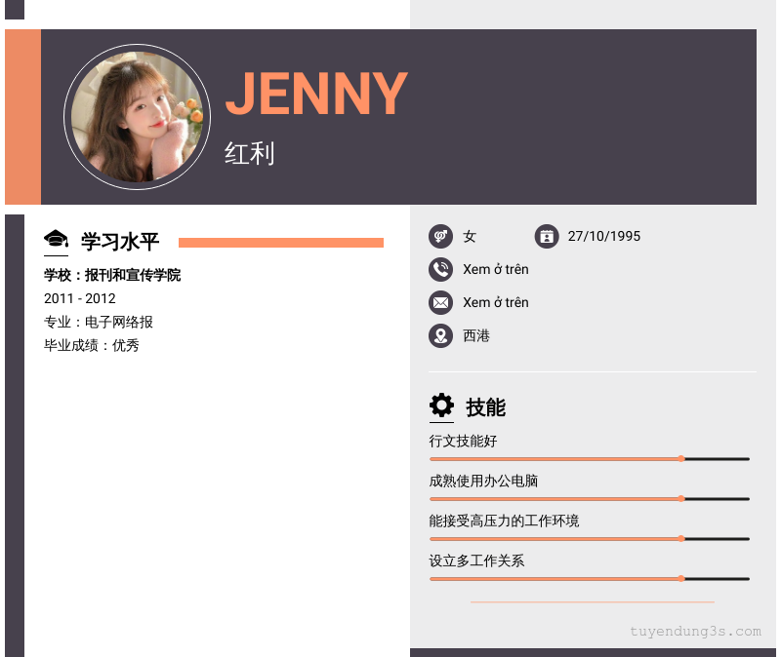
Task: Click the 设立多工作关系 skill slider
Action: coord(590,579)
